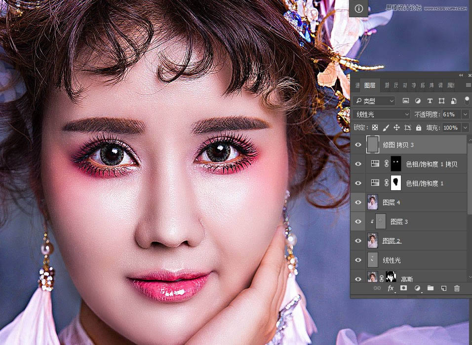Hide the 修图 拷贝 3 layer
The width and height of the screenshot is (472, 345).
[x=358, y=144]
